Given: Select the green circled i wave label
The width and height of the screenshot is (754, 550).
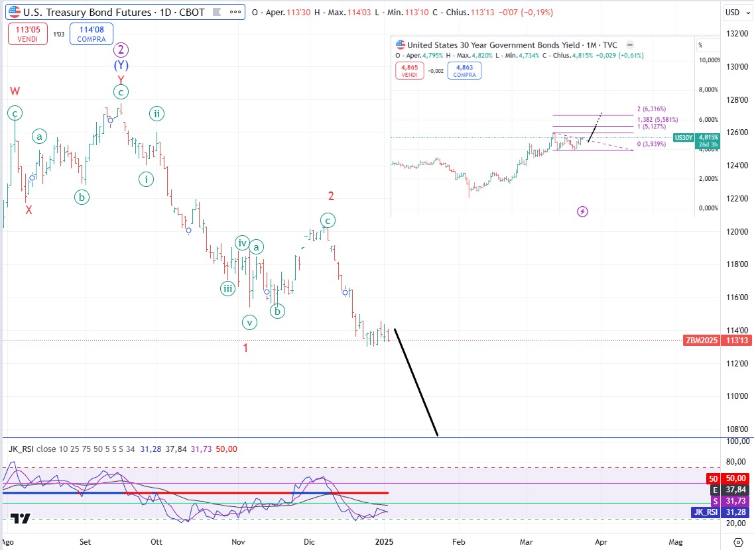Looking at the screenshot, I should pyautogui.click(x=146, y=179).
